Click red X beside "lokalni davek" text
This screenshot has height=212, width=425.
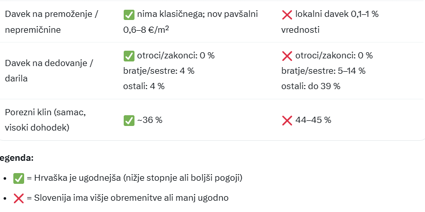click(287, 14)
